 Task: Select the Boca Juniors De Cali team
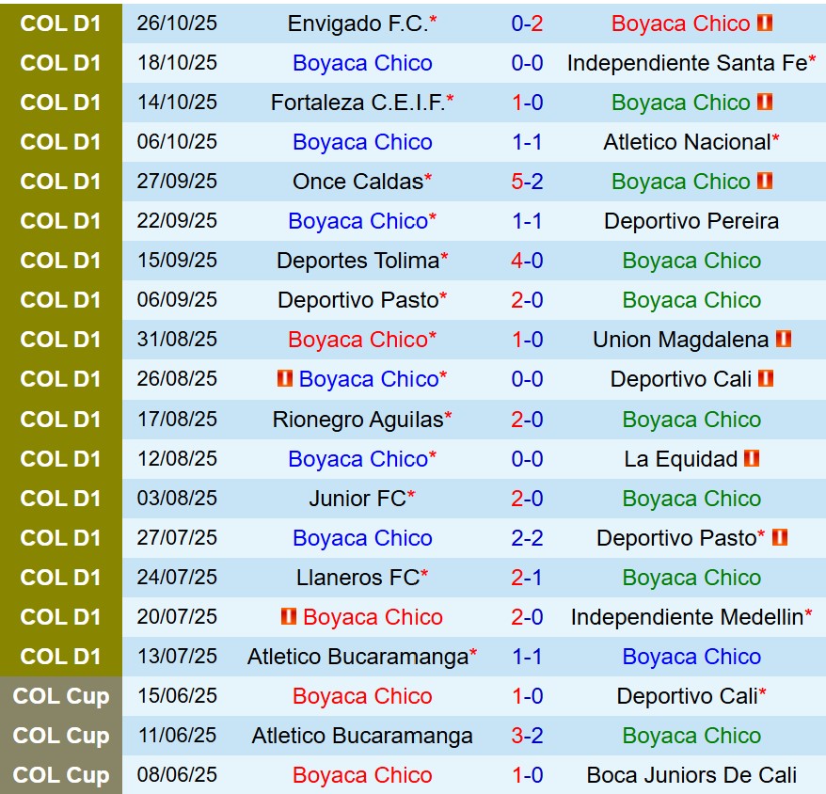click(x=691, y=775)
